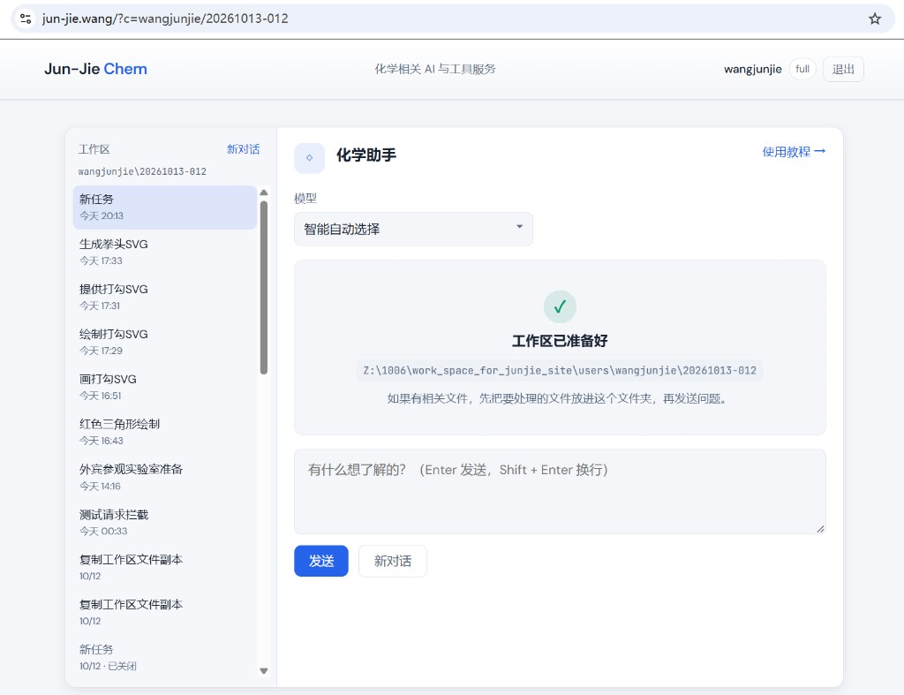Select the 新任务 conversation from 今天 20:13
Screen dimensions: 904x695
pos(165,207)
